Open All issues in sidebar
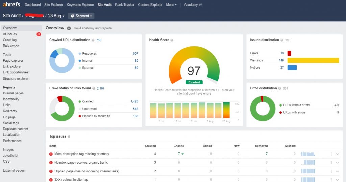The image size is (346, 182). [10, 34]
